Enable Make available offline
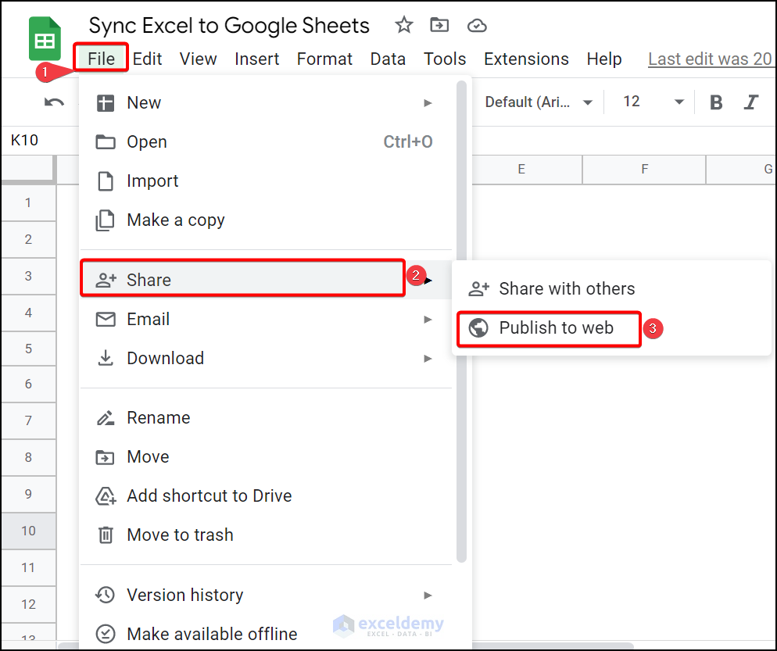777x651 pixels. click(212, 634)
